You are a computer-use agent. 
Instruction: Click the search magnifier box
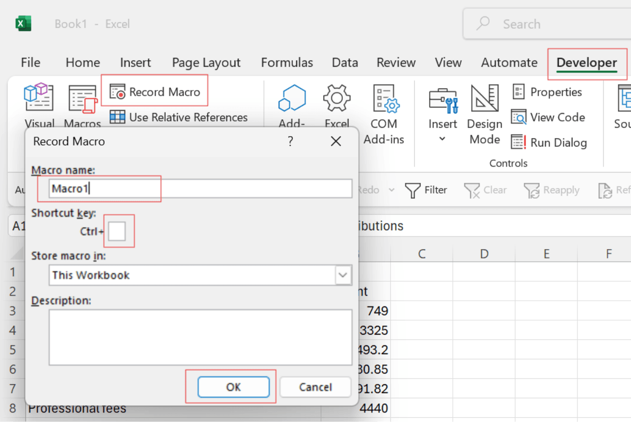547,24
